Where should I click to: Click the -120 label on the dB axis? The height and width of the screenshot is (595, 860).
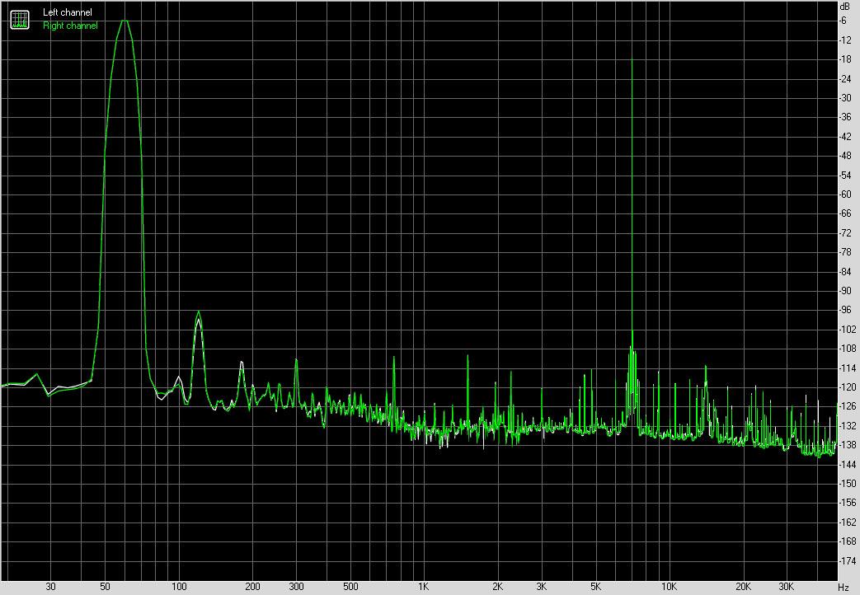845,387
